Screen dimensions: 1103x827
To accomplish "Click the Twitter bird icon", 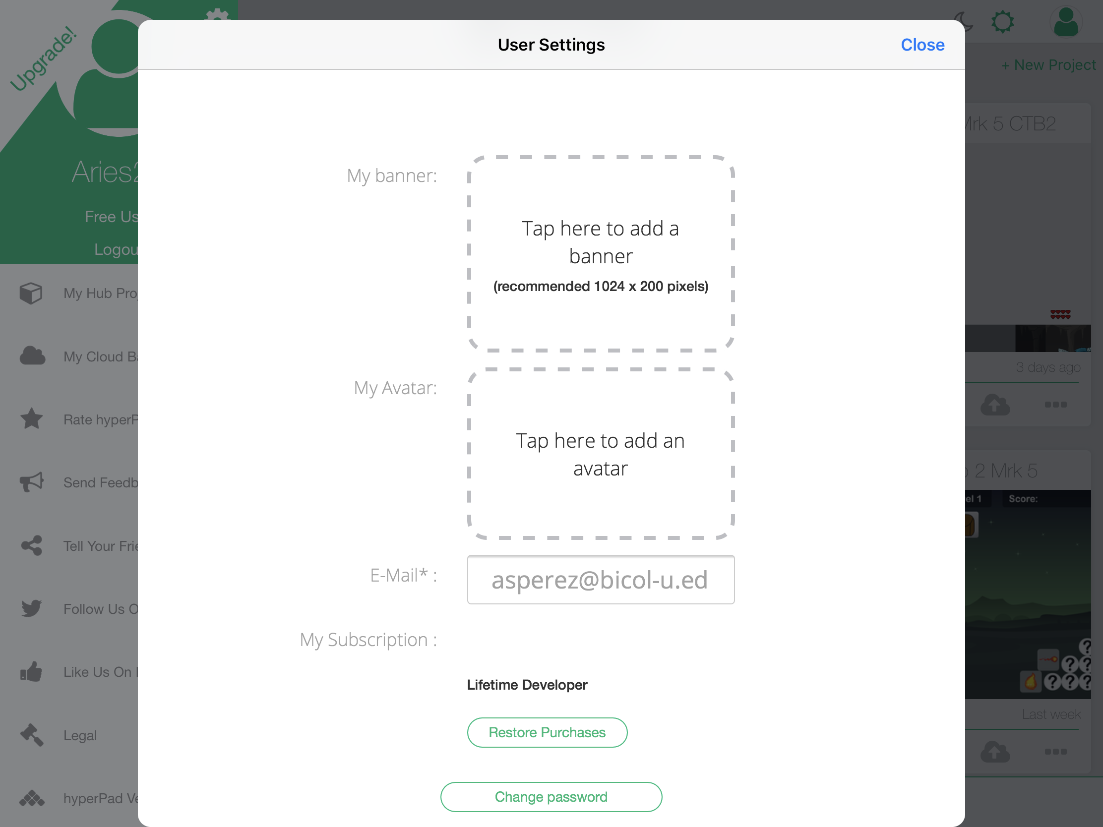I will pos(31,608).
